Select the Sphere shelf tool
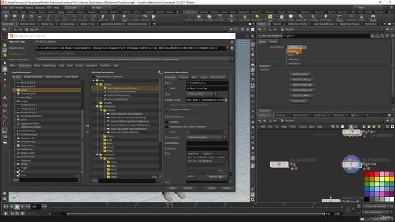Image resolution: width=395 pixels, height=222 pixels. click(x=15, y=17)
